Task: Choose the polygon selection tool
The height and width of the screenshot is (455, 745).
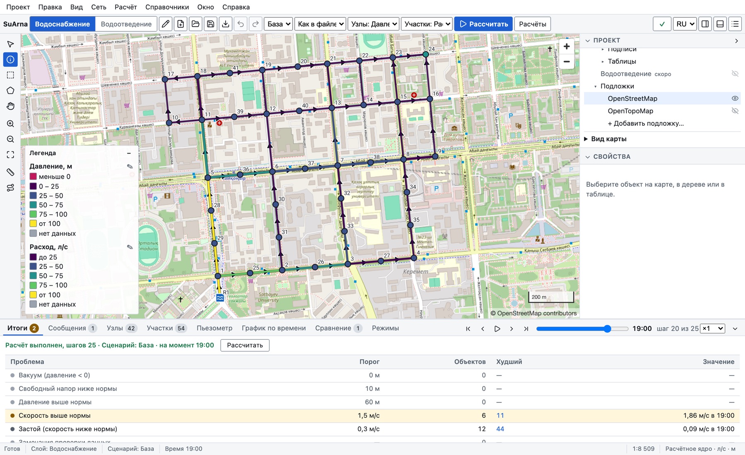Action: point(10,91)
